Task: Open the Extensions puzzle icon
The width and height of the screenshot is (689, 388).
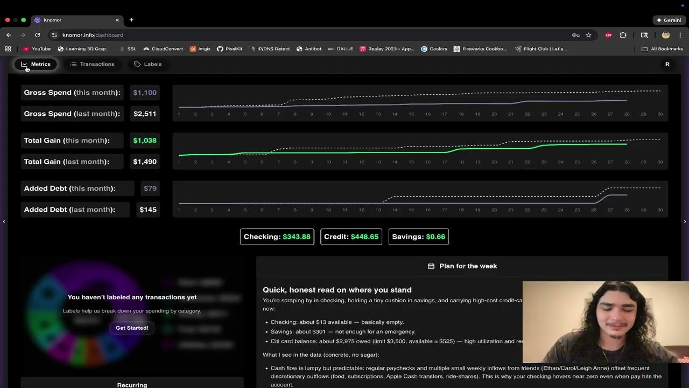Action: pos(623,35)
